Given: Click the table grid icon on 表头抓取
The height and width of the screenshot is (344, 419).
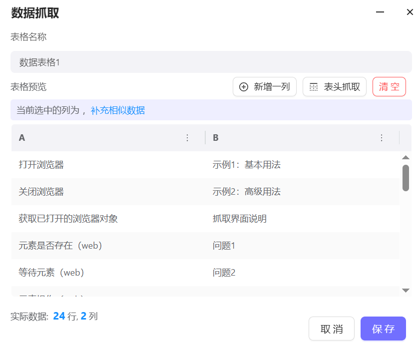Looking at the screenshot, I should tap(314, 87).
